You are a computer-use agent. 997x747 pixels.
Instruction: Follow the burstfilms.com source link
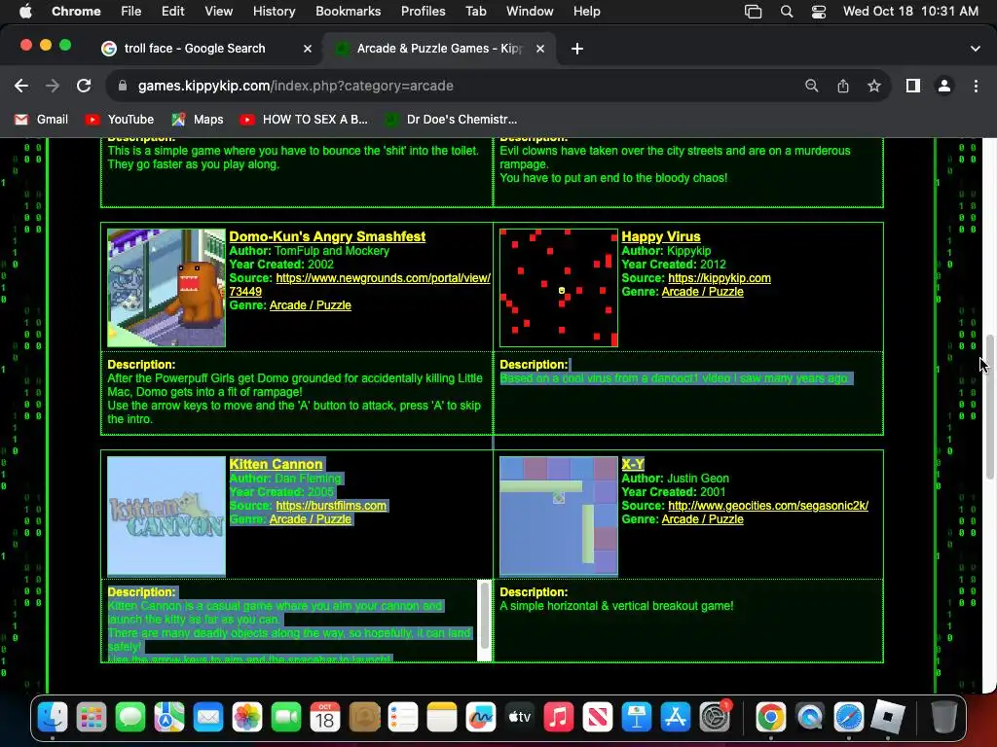pyautogui.click(x=331, y=506)
